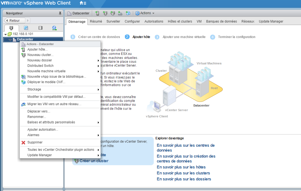This screenshot has width=301, height=191.
Task: Open the Update Manager tab
Action: [271, 21]
